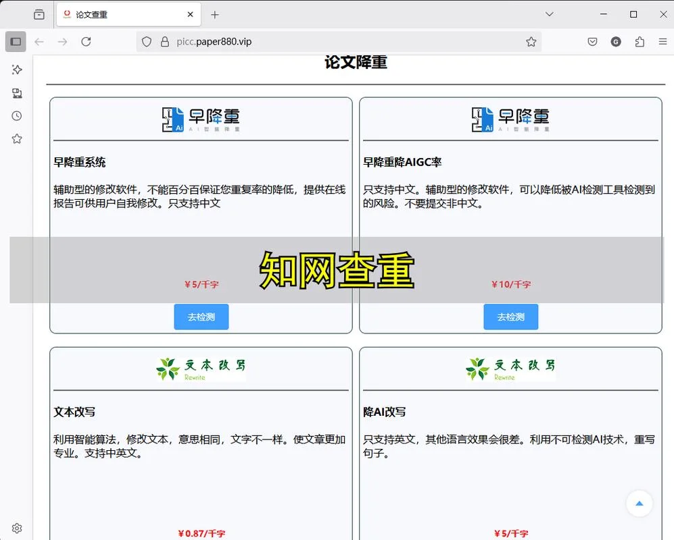Expand the list all tabs chevron
The height and width of the screenshot is (540, 674).
[x=550, y=14]
